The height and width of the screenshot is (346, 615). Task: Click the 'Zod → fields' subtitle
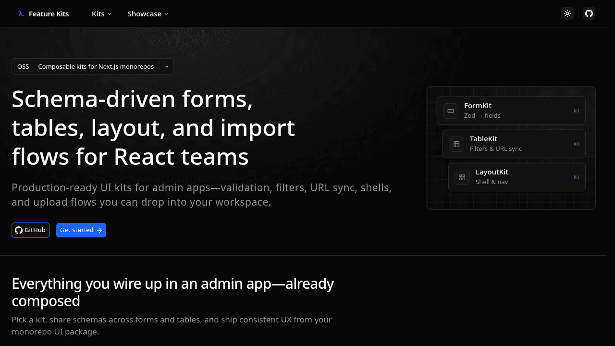482,116
